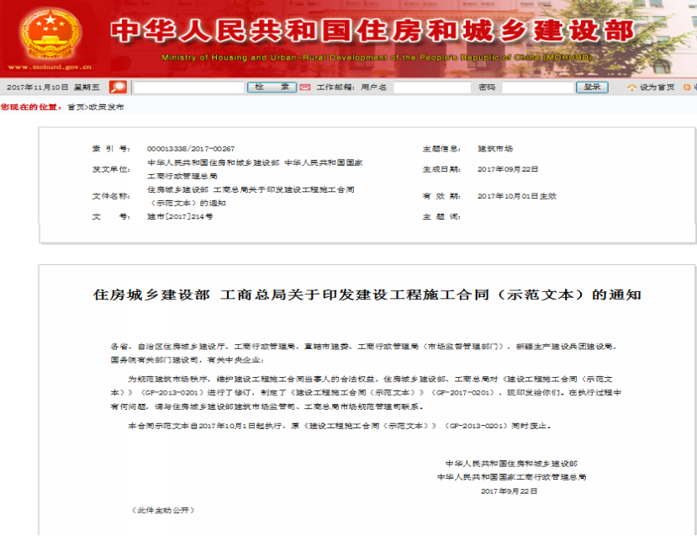Click the 密码 password input field
Viewport: 697px width, 536px height.
pos(536,87)
